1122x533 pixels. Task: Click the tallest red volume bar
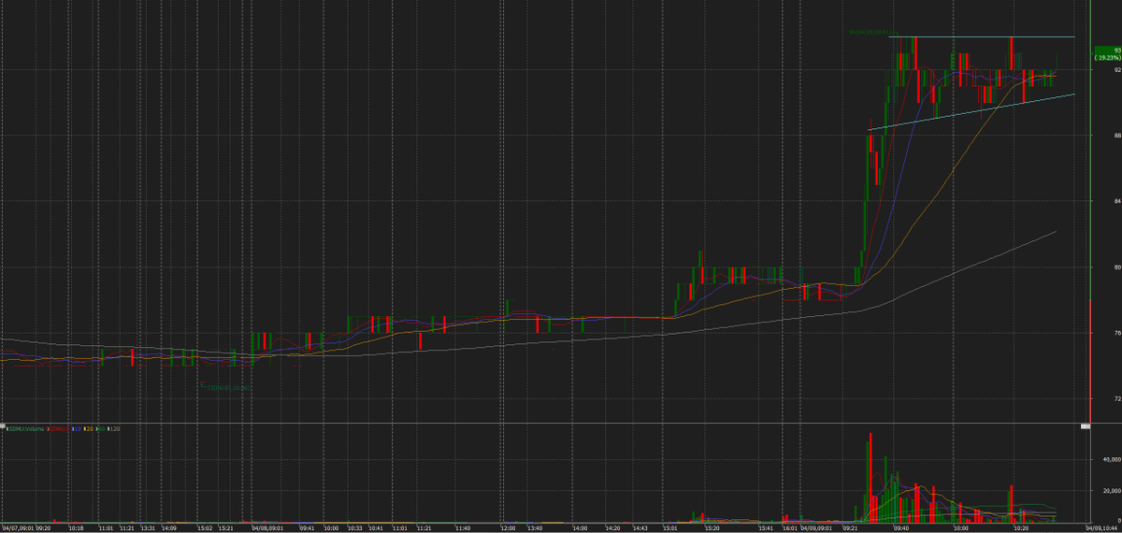[x=870, y=477]
